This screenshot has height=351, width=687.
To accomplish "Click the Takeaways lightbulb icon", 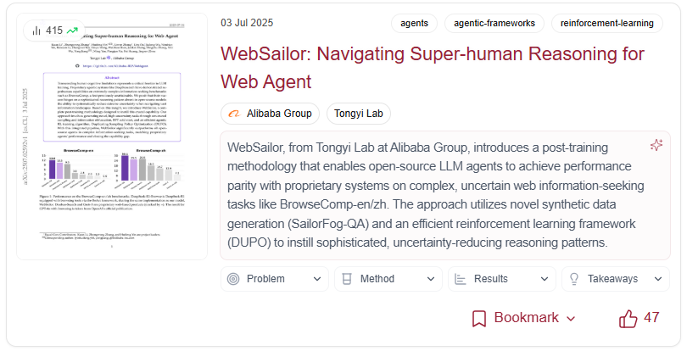I will pyautogui.click(x=573, y=279).
